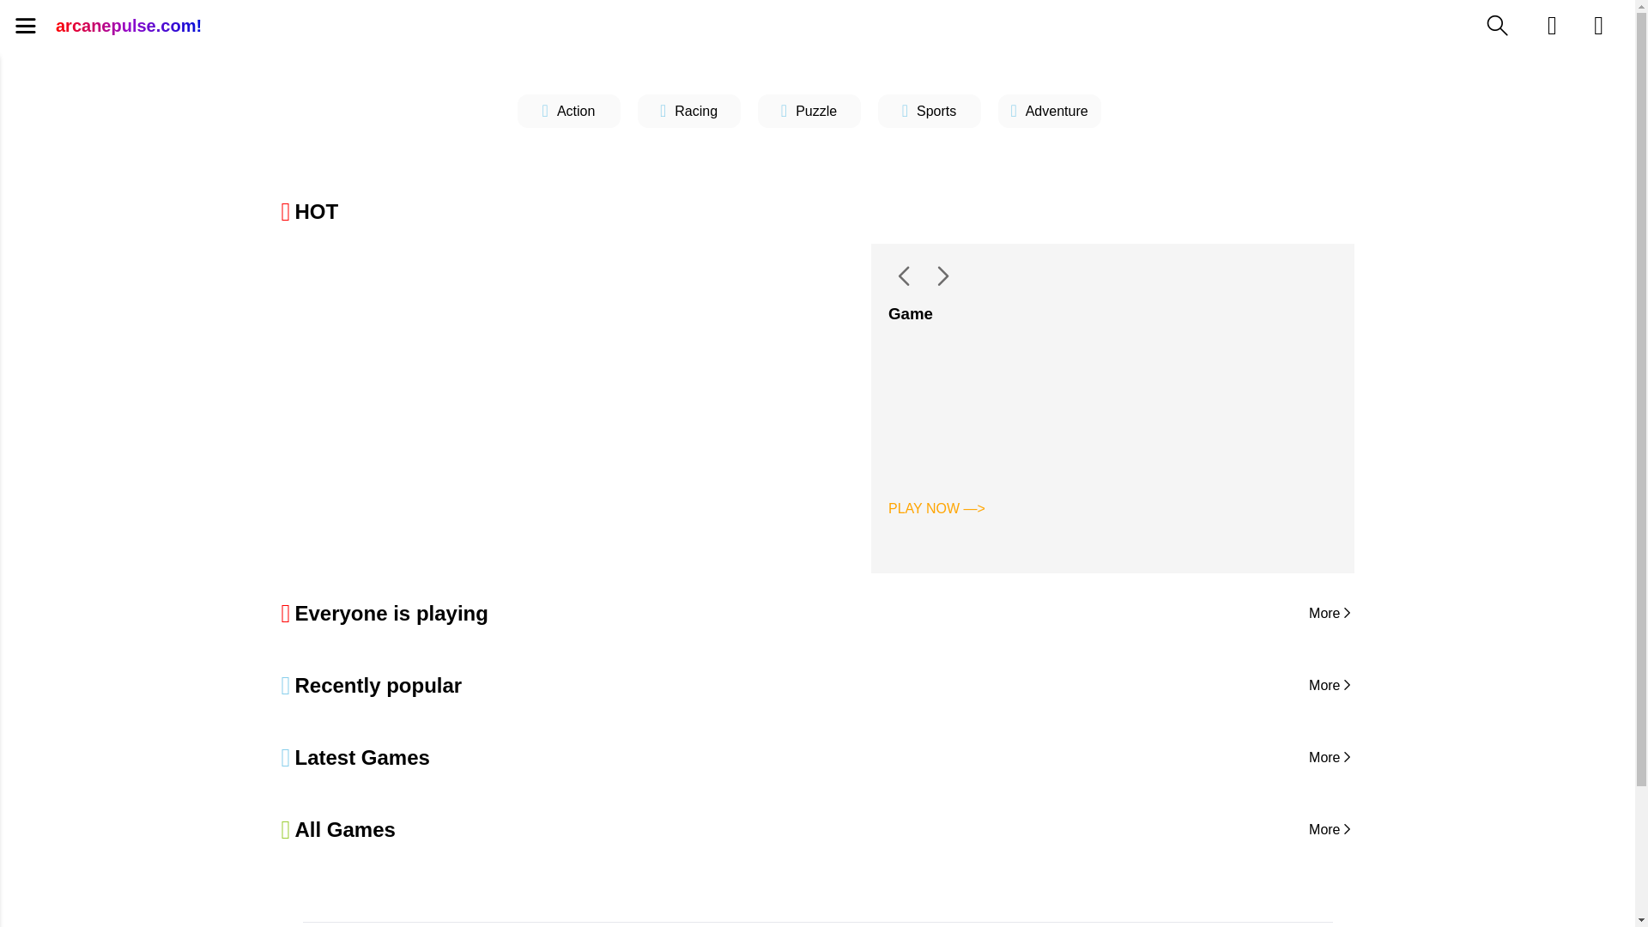This screenshot has width=1648, height=927.
Task: Show next HOT carousel slide
Action: pos(942,276)
